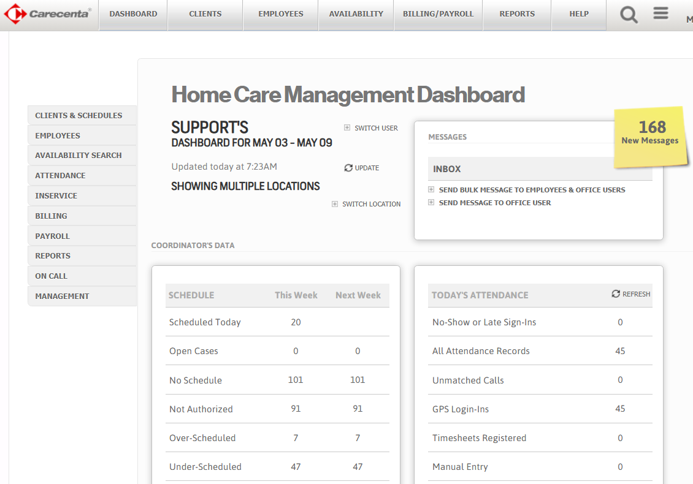The height and width of the screenshot is (484, 693).
Task: Click the Over-Scheduled row label
Action: point(202,438)
